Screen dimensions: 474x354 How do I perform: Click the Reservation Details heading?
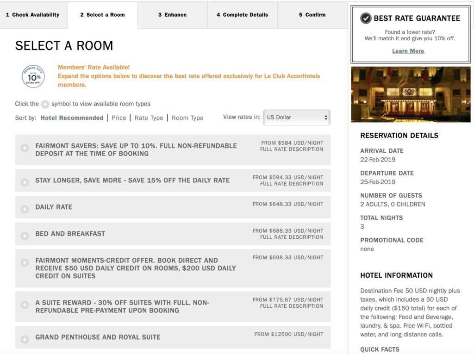(x=399, y=136)
